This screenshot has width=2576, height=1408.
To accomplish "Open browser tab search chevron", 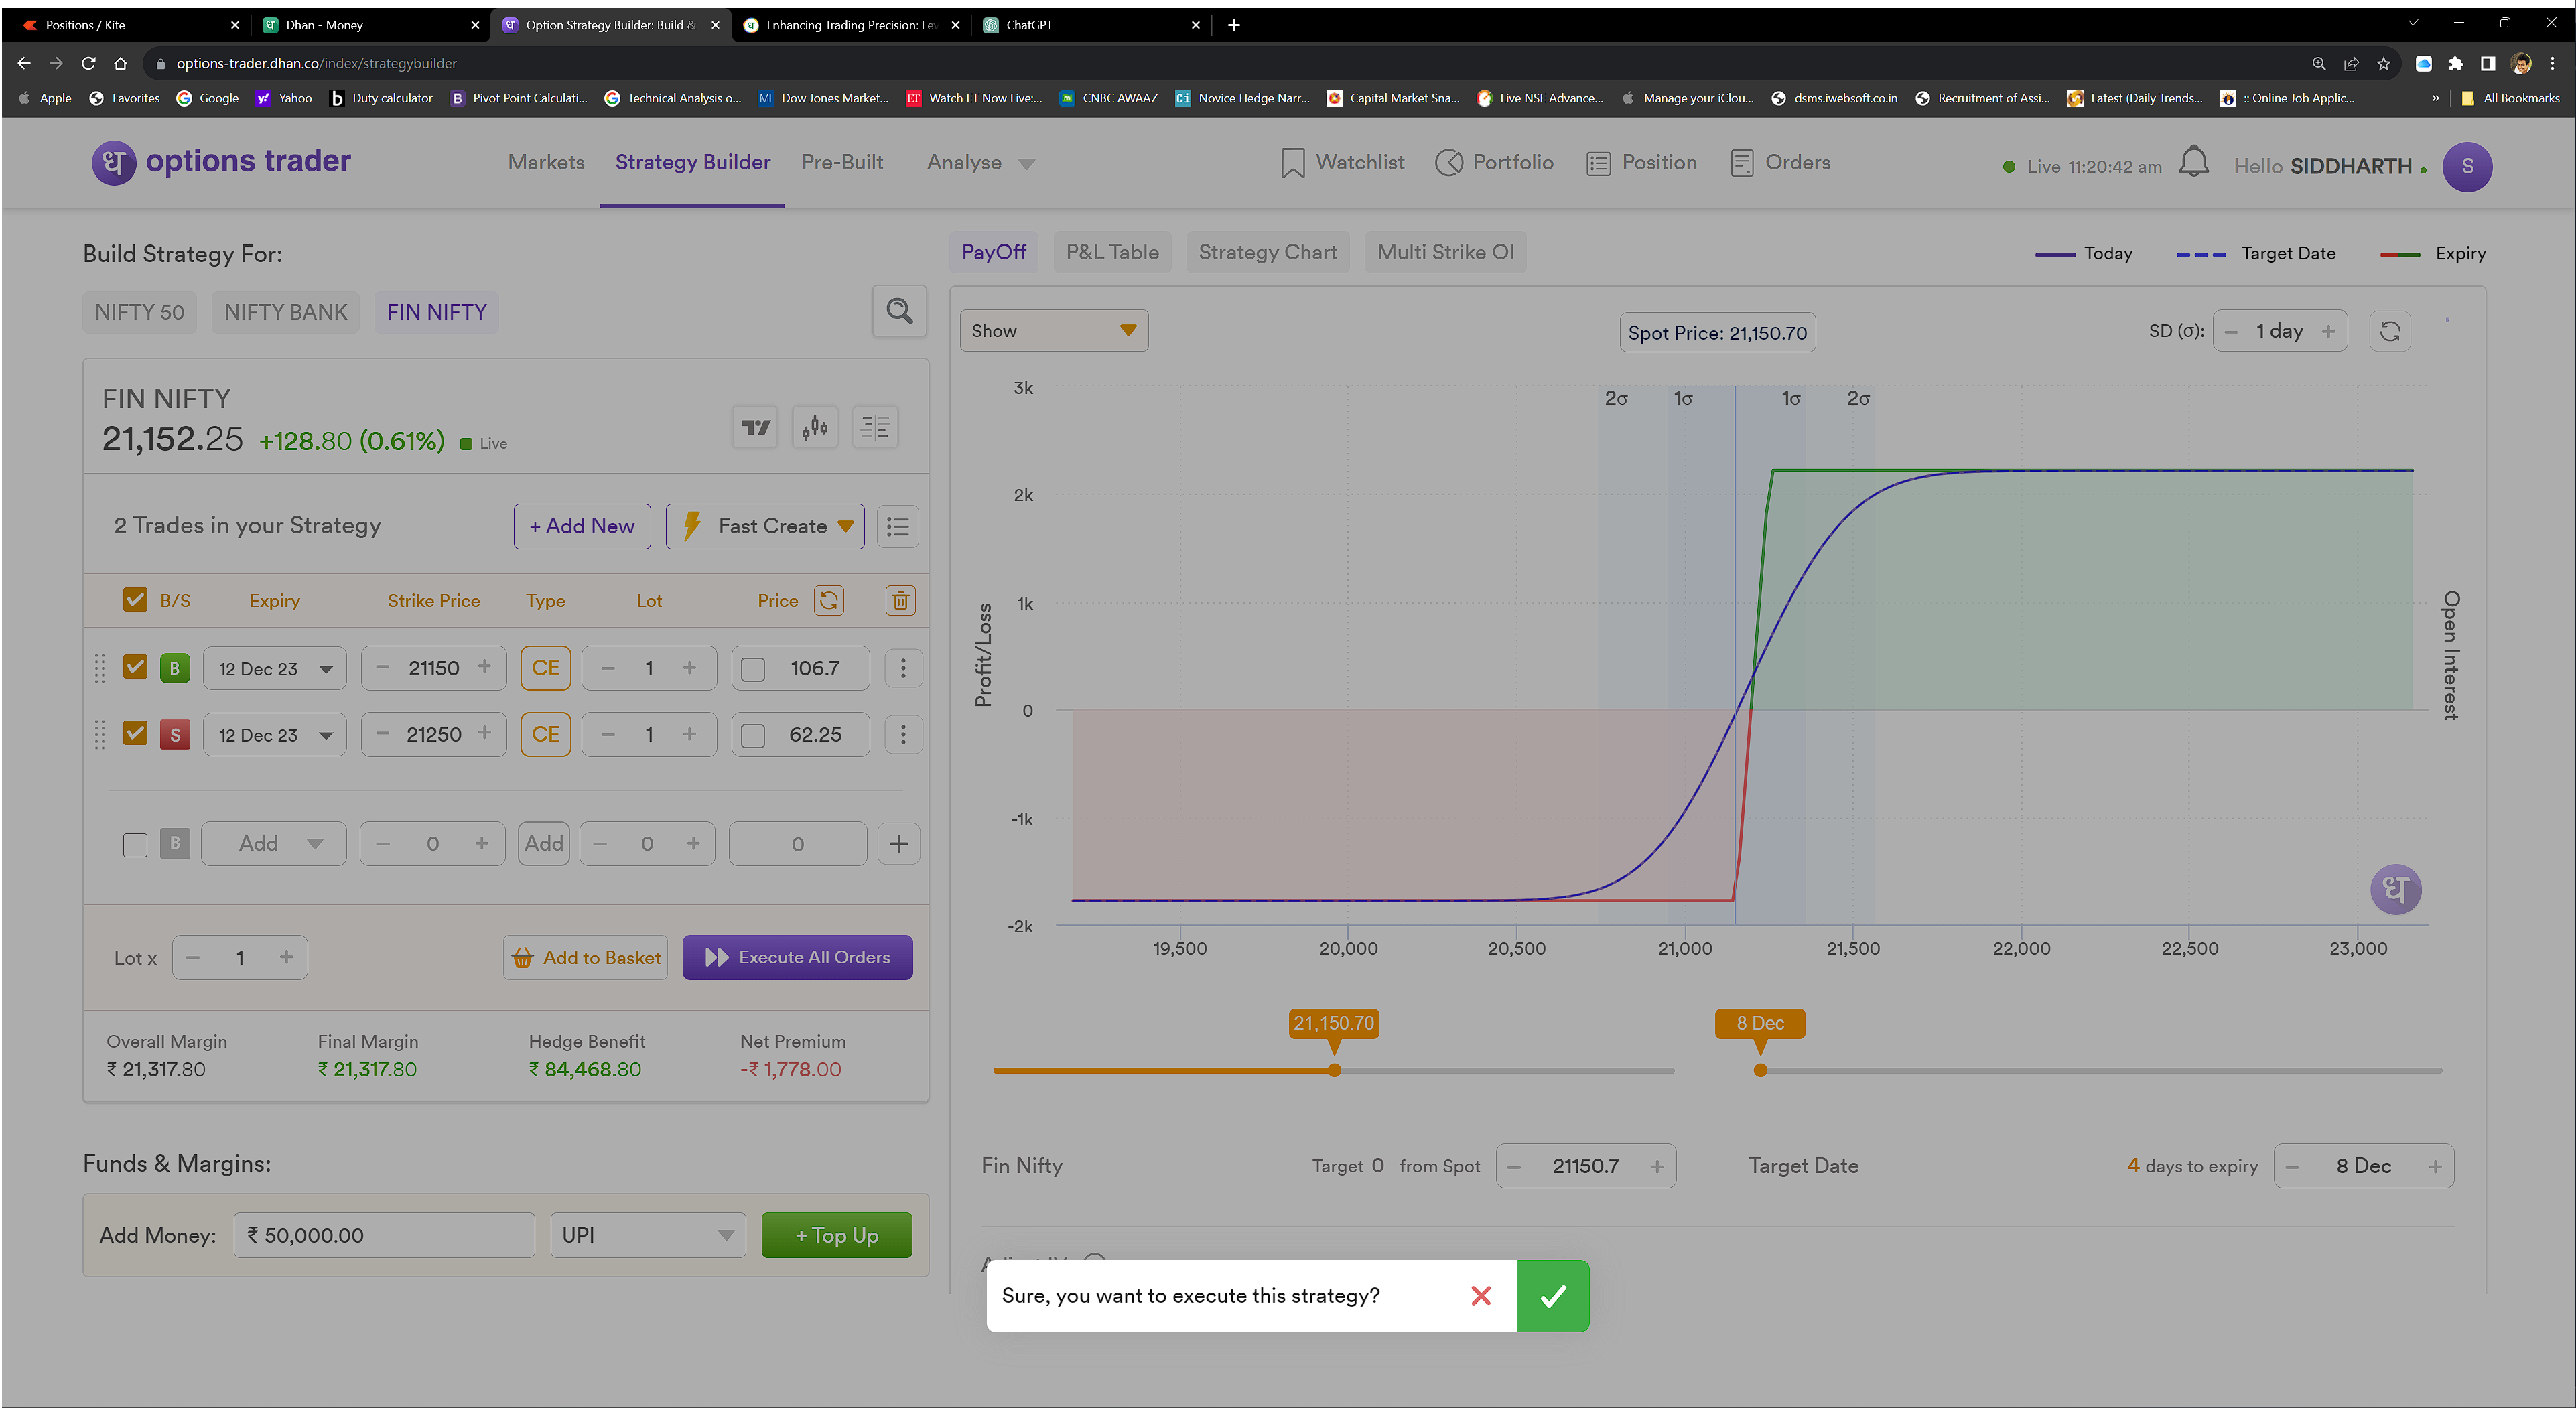I will point(2412,23).
